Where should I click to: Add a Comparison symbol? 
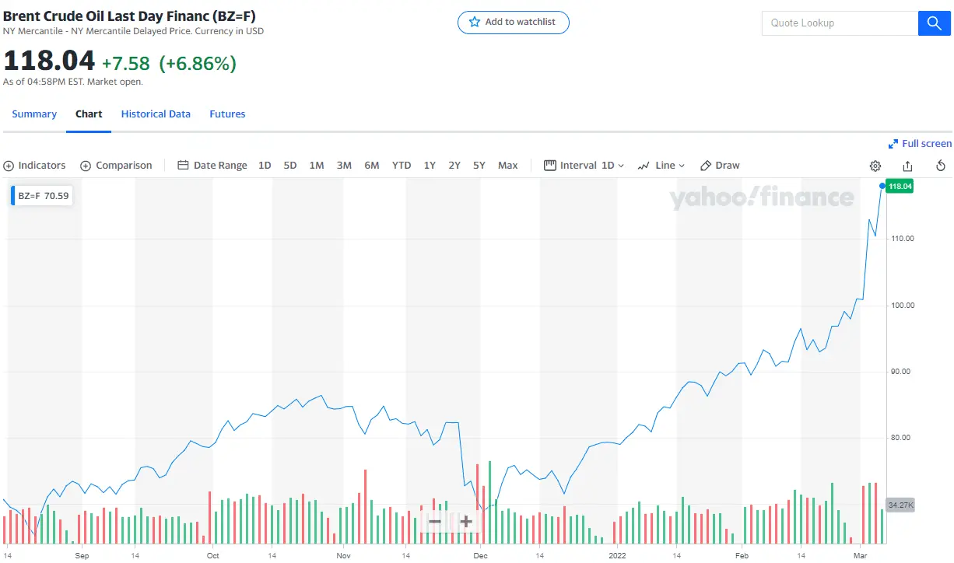click(116, 166)
